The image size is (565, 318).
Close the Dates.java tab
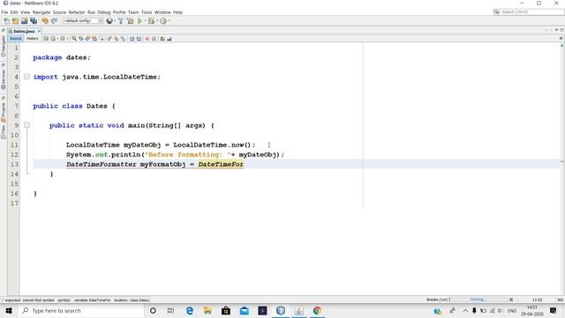click(x=39, y=32)
